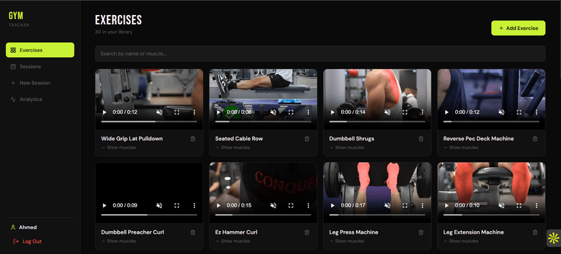
Task: Log Out of the account
Action: point(27,242)
